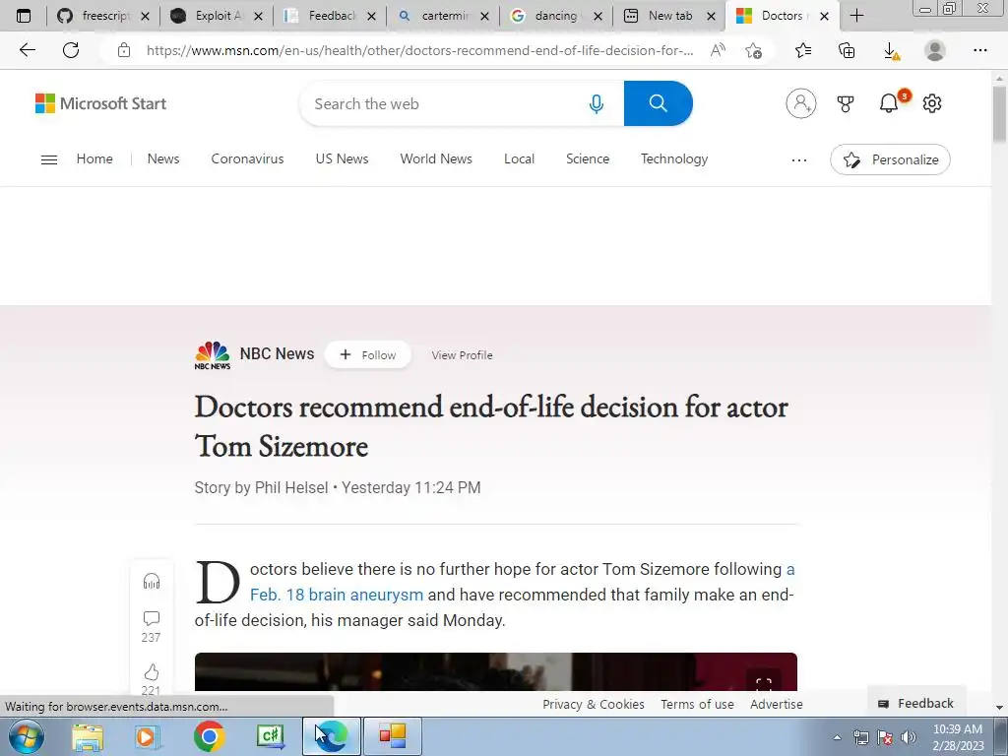Open notifications bell with 3 badge
Viewport: 1008px width, 756px height.
[890, 102]
